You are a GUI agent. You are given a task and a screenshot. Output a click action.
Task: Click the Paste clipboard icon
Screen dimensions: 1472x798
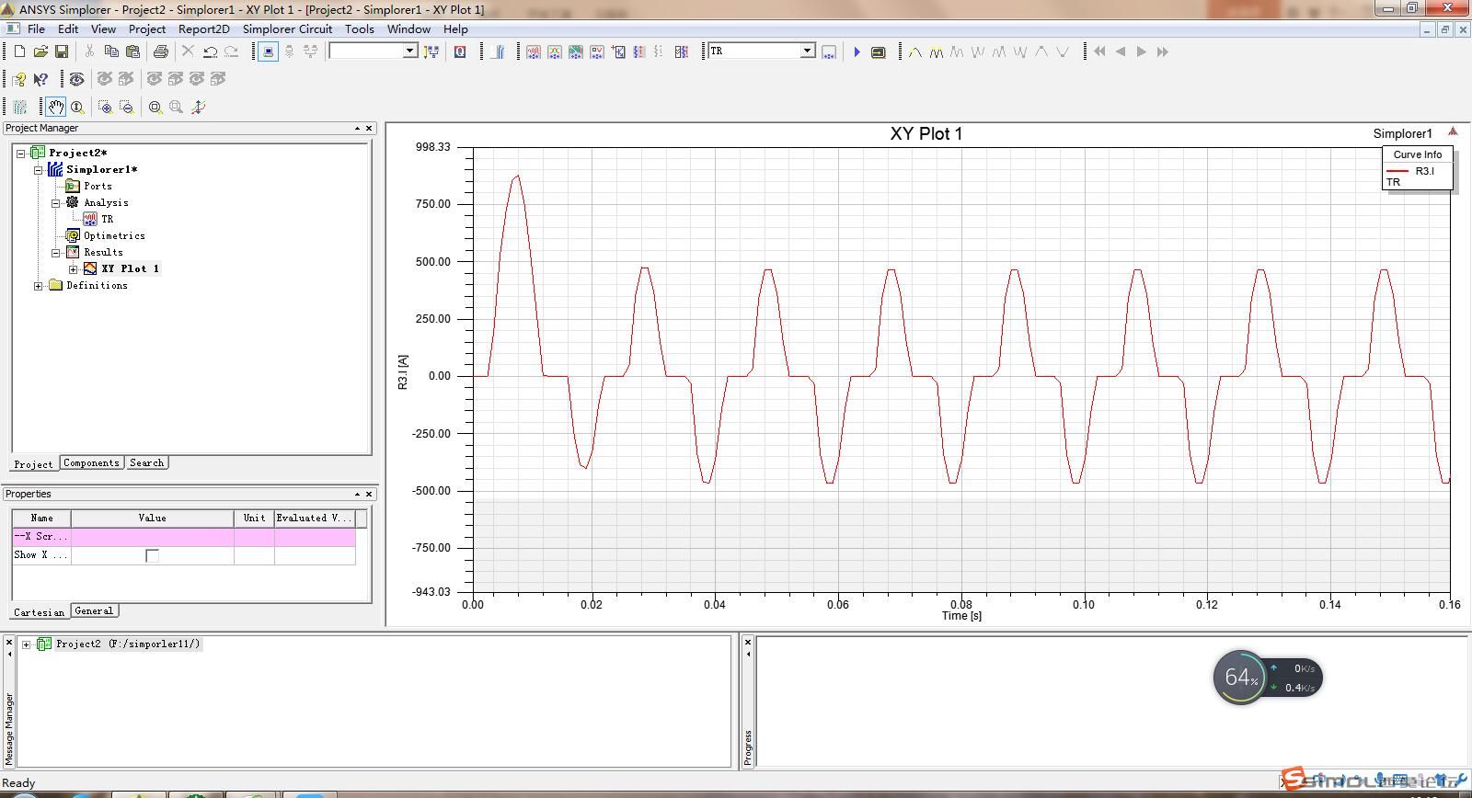[x=132, y=51]
